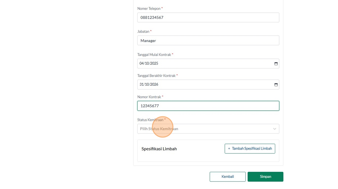Click the Tanggal Mulai Kontrak label
338x189 pixels.
(154, 55)
